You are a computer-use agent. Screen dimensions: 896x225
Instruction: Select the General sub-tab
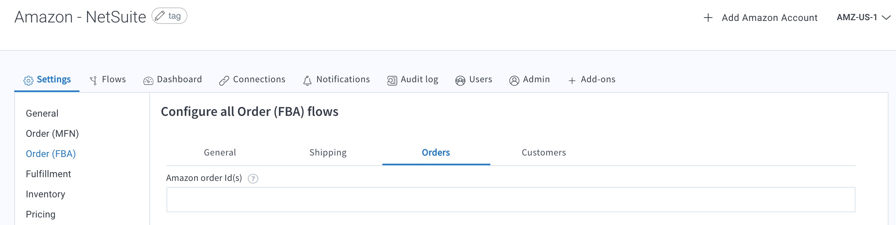(x=220, y=152)
